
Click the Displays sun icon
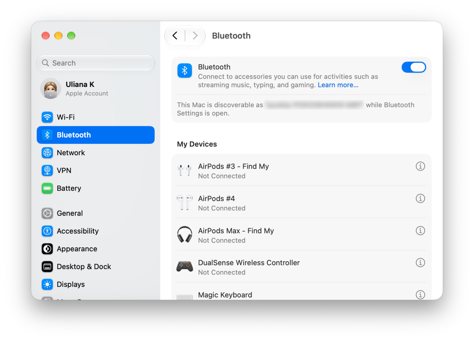point(47,285)
